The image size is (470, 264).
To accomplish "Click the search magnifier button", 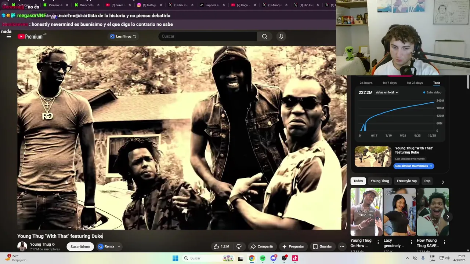I will tap(264, 36).
